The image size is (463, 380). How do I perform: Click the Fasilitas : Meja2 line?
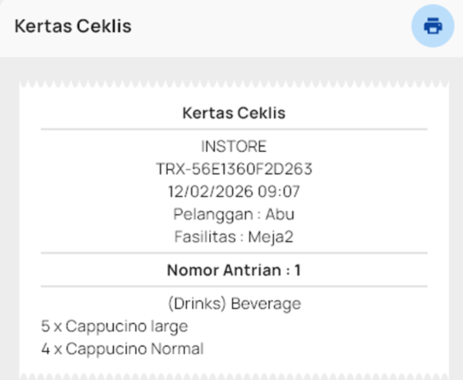(x=233, y=236)
